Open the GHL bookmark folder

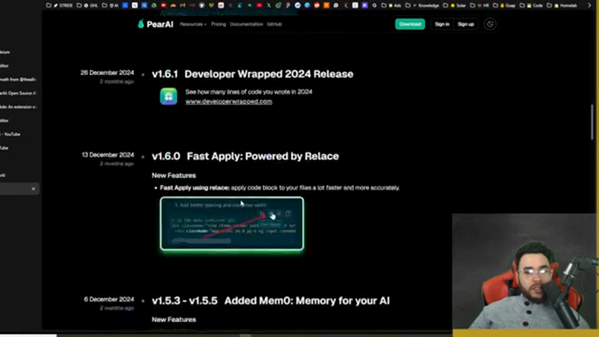88,6
